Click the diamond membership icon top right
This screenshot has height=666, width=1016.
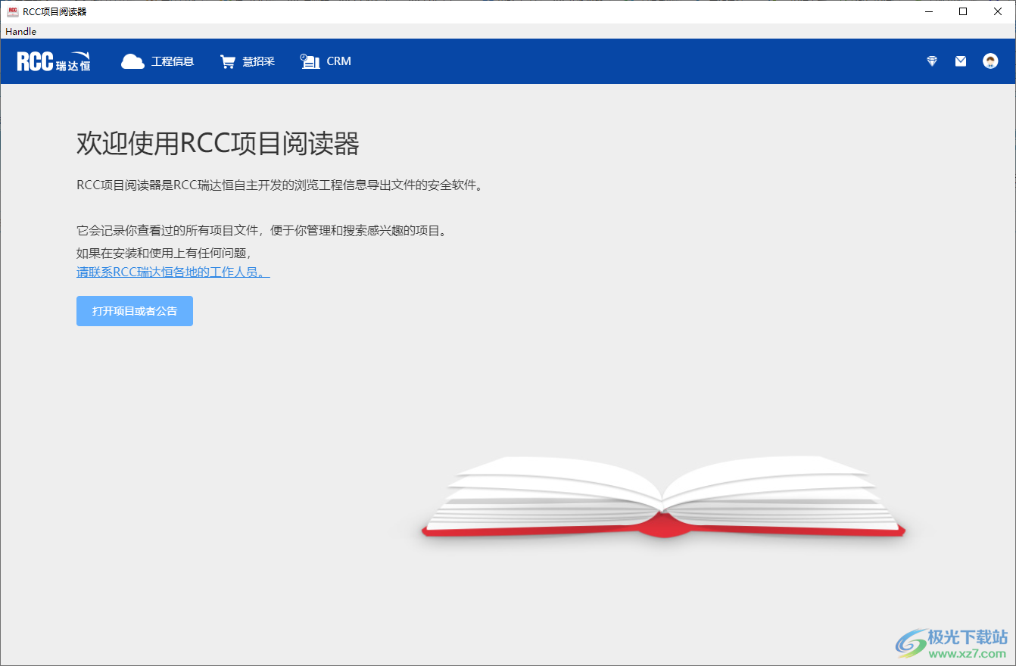[931, 61]
